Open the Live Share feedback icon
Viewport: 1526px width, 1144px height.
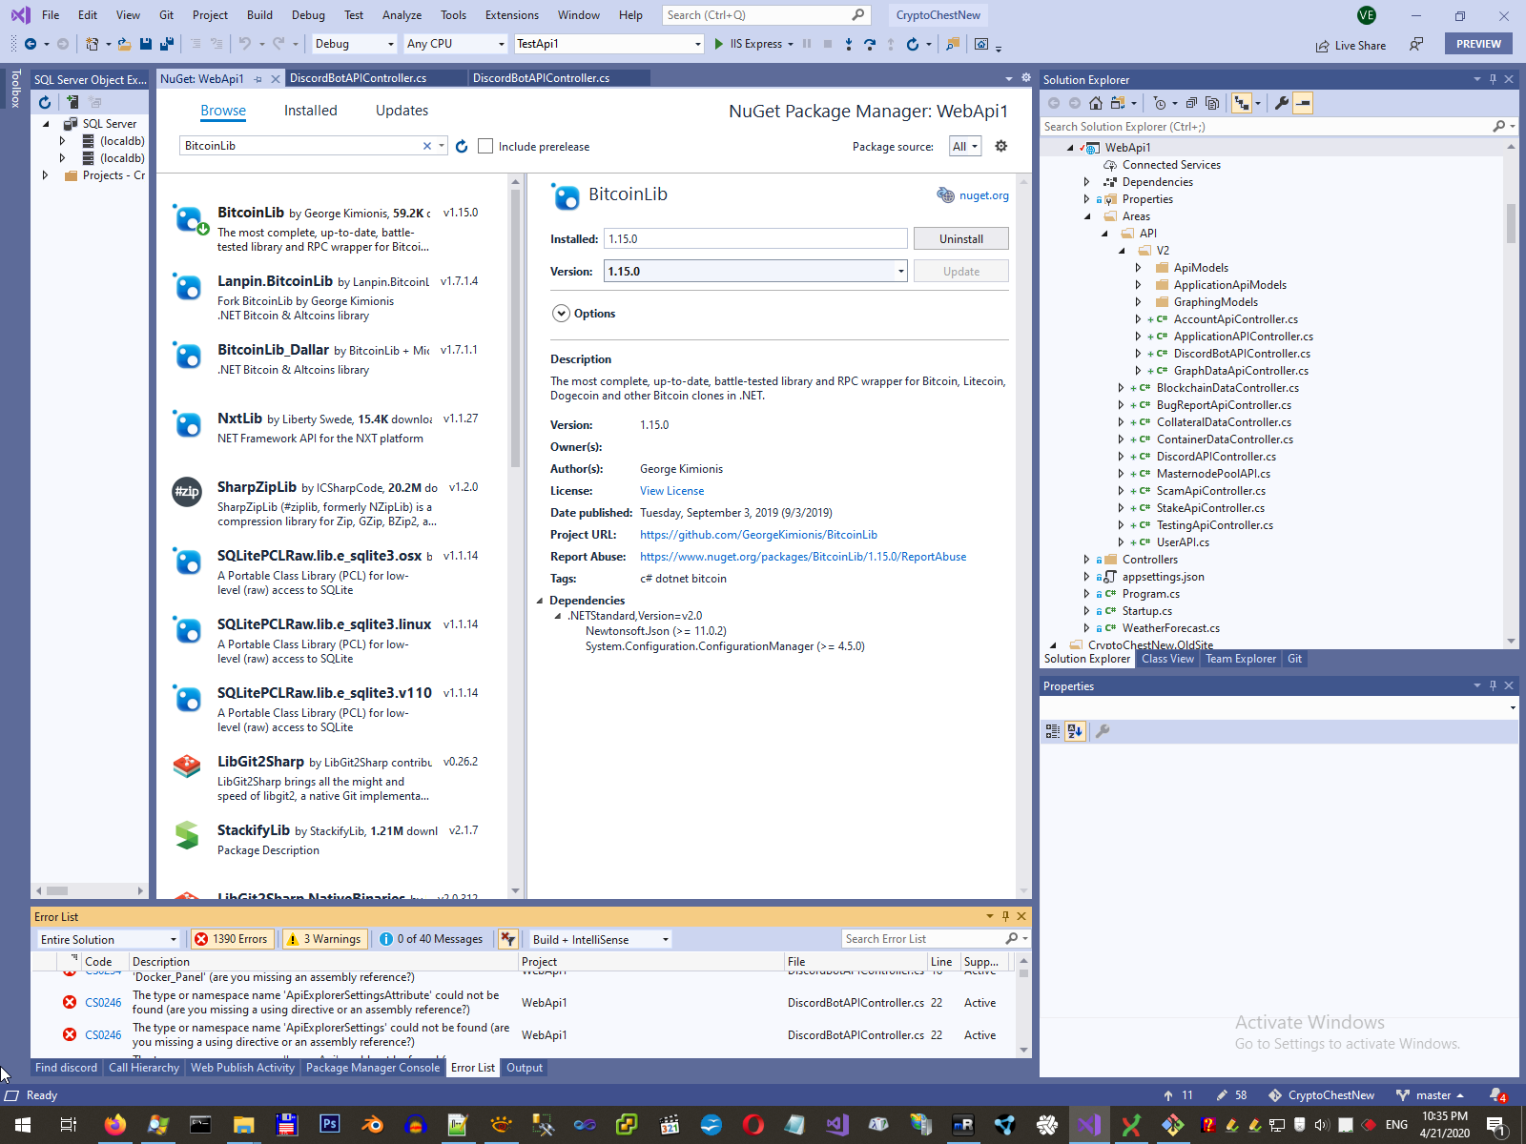coord(1417,44)
